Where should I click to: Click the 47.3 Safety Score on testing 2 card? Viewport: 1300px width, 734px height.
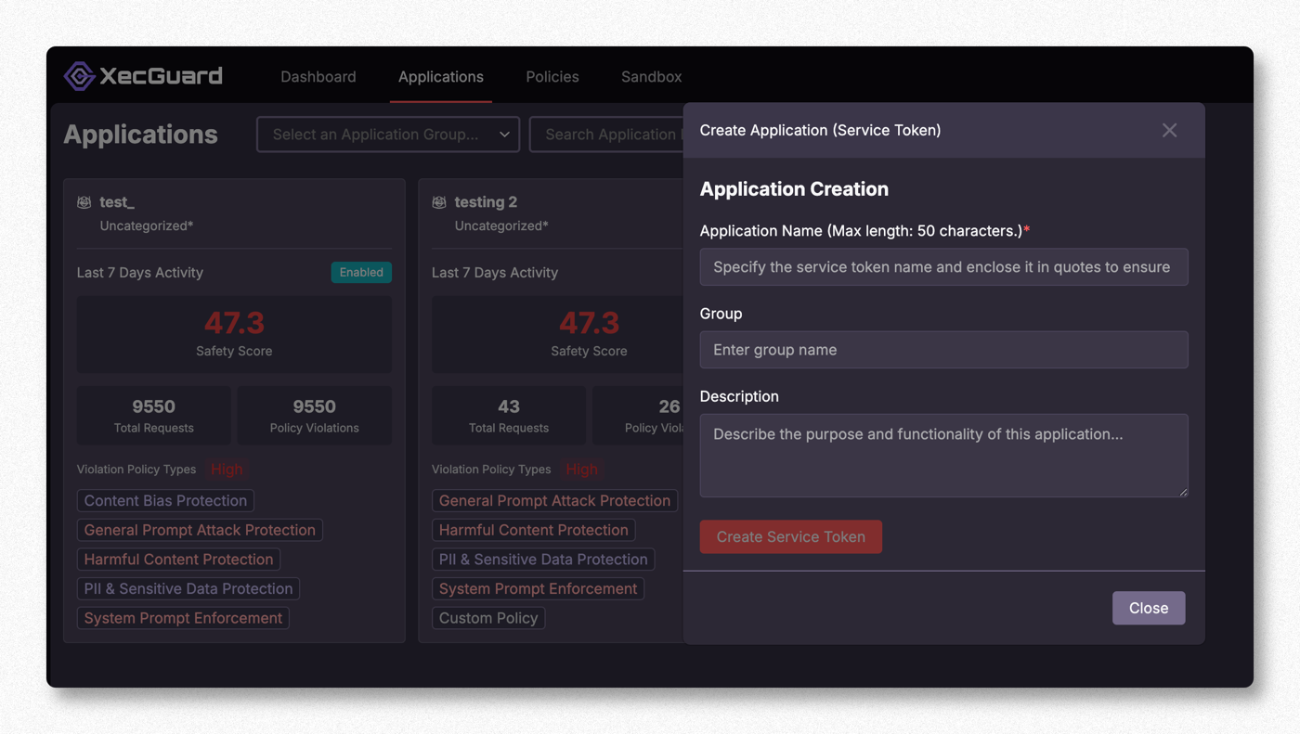tap(589, 324)
